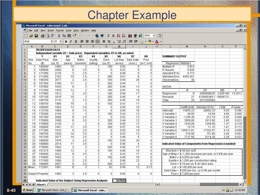Image resolution: width=260 pixels, height=195 pixels.
Task: Expand the Undo history dropdown arrow
Action: (x=84, y=36)
